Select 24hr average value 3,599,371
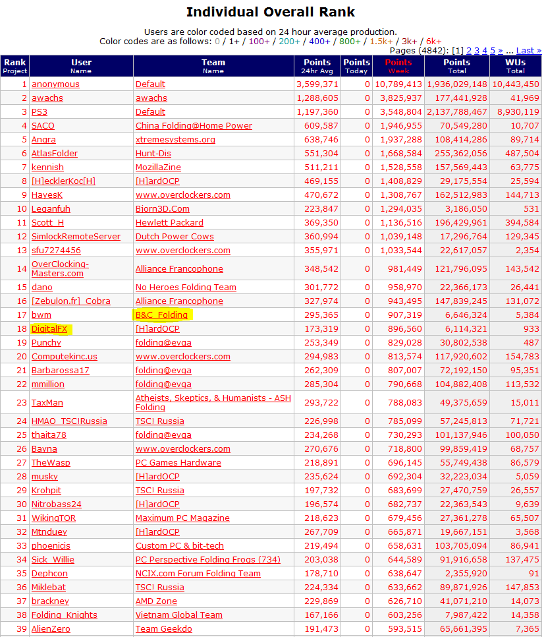 tap(317, 84)
